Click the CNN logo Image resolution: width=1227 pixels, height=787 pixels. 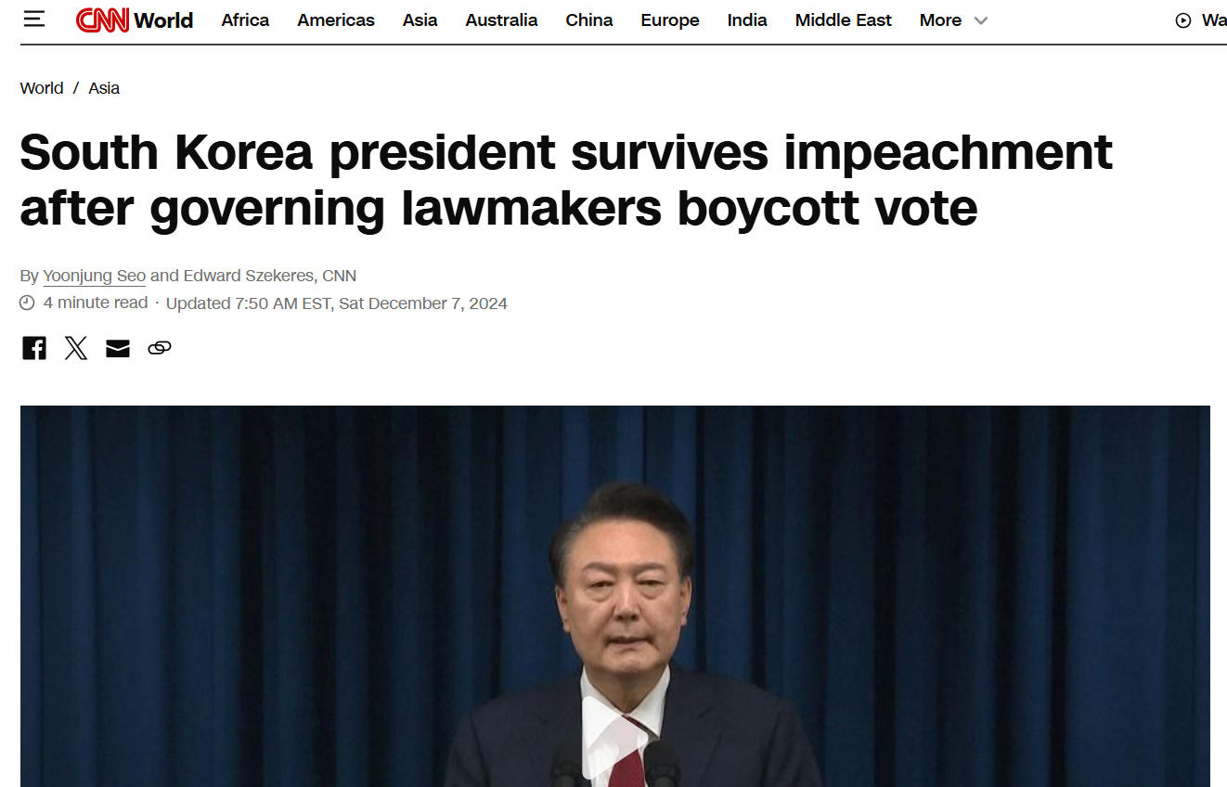[x=102, y=19]
